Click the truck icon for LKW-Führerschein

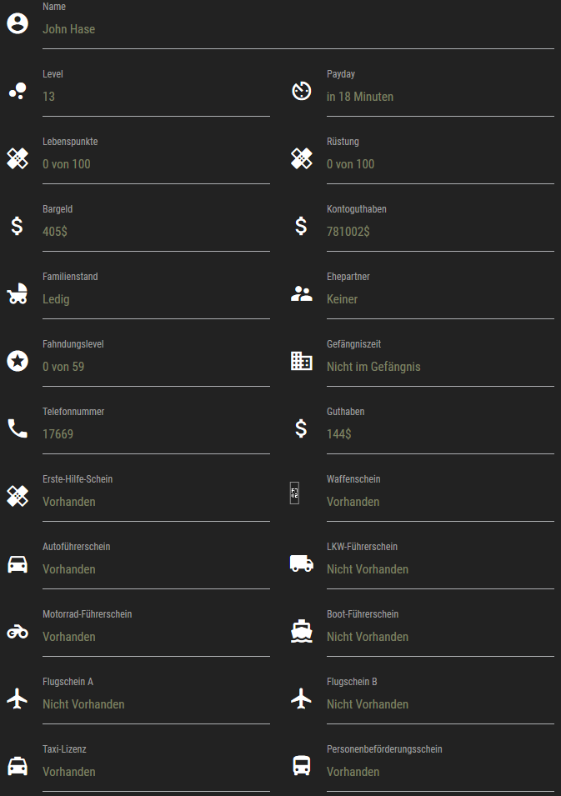pos(301,563)
